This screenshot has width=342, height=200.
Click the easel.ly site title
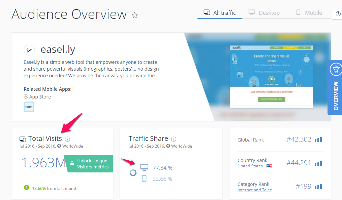(58, 49)
